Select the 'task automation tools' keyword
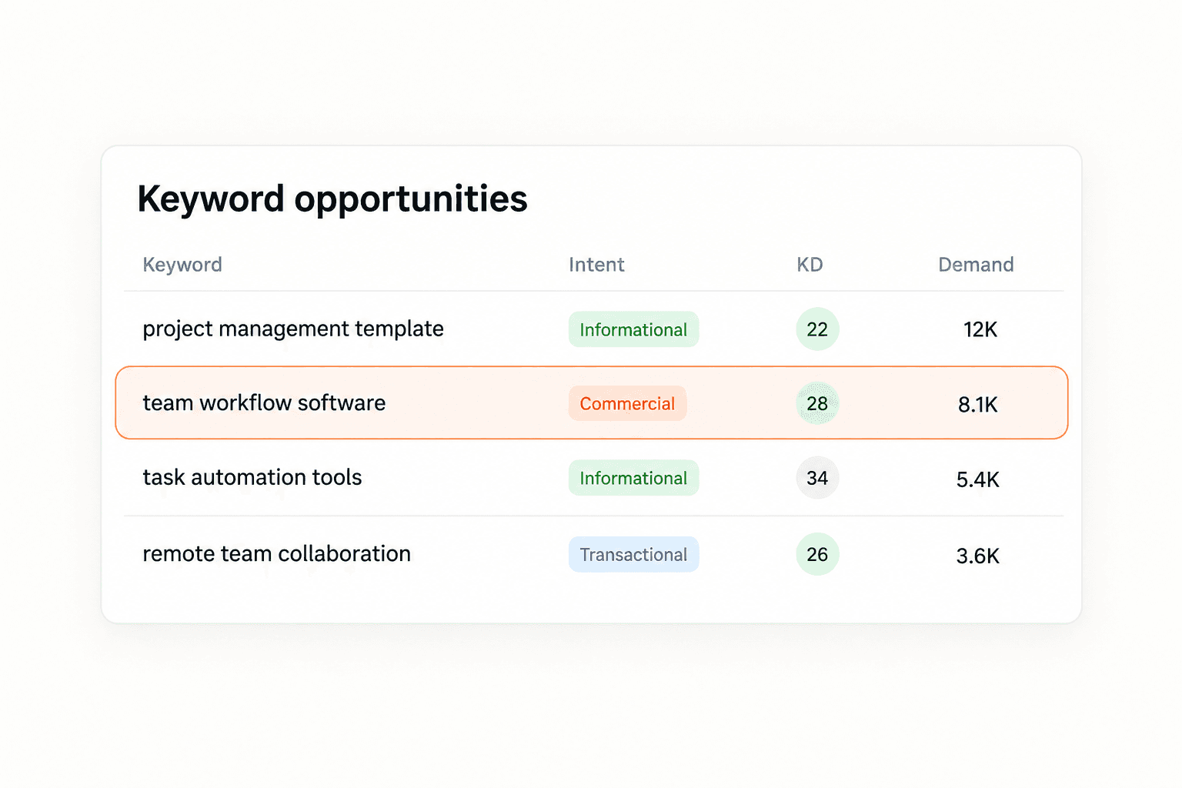This screenshot has width=1182, height=788. point(252,477)
